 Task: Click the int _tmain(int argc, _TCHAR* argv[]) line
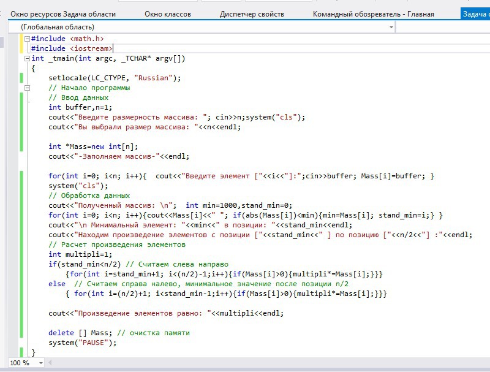coord(108,58)
